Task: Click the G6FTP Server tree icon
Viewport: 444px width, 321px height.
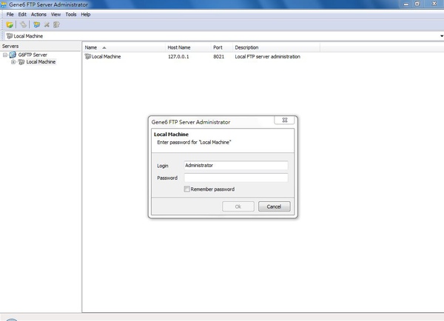Action: [13, 55]
